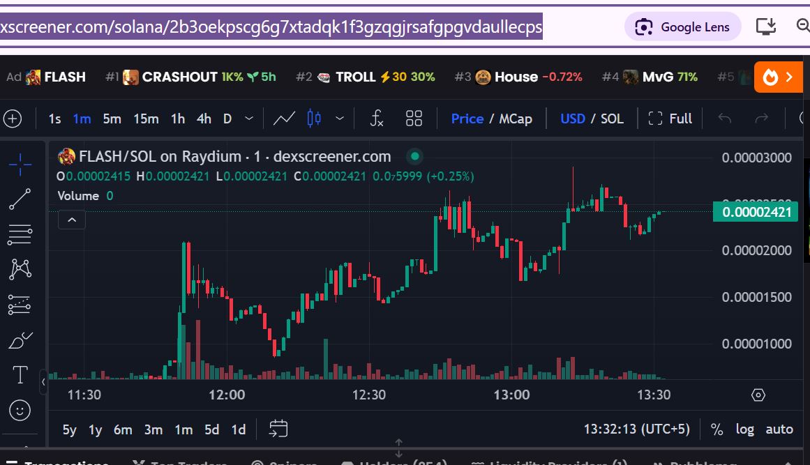Expand the chart style dropdown arrow
The width and height of the screenshot is (810, 465).
[340, 119]
